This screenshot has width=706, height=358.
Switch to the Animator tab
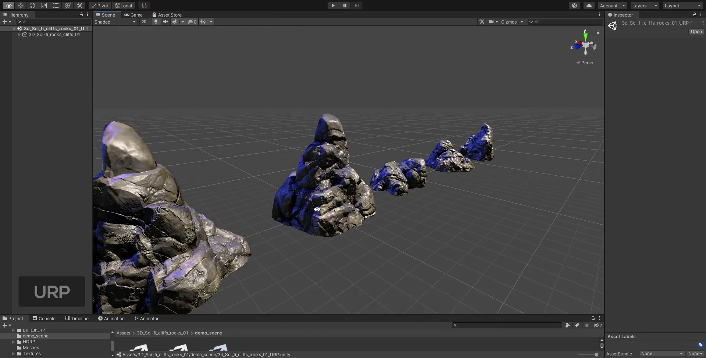[147, 318]
